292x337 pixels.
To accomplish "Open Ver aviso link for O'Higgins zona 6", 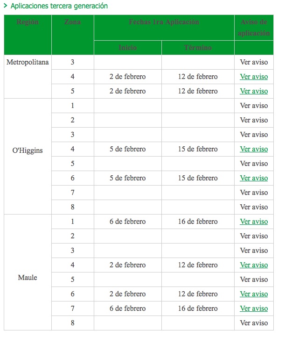I will 254,178.
